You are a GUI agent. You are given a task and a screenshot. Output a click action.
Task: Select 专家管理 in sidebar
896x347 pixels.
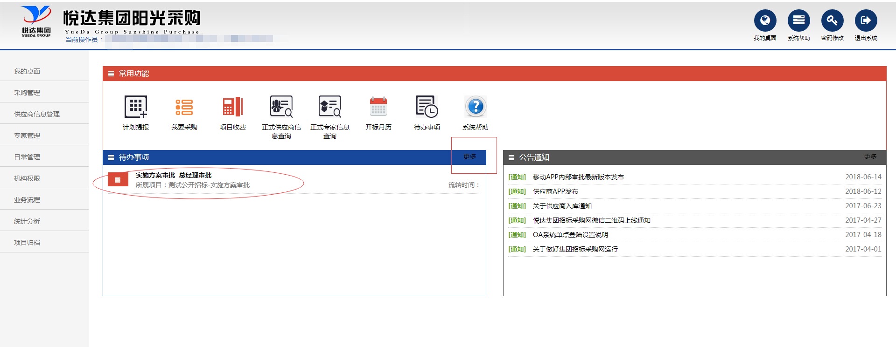coord(27,136)
